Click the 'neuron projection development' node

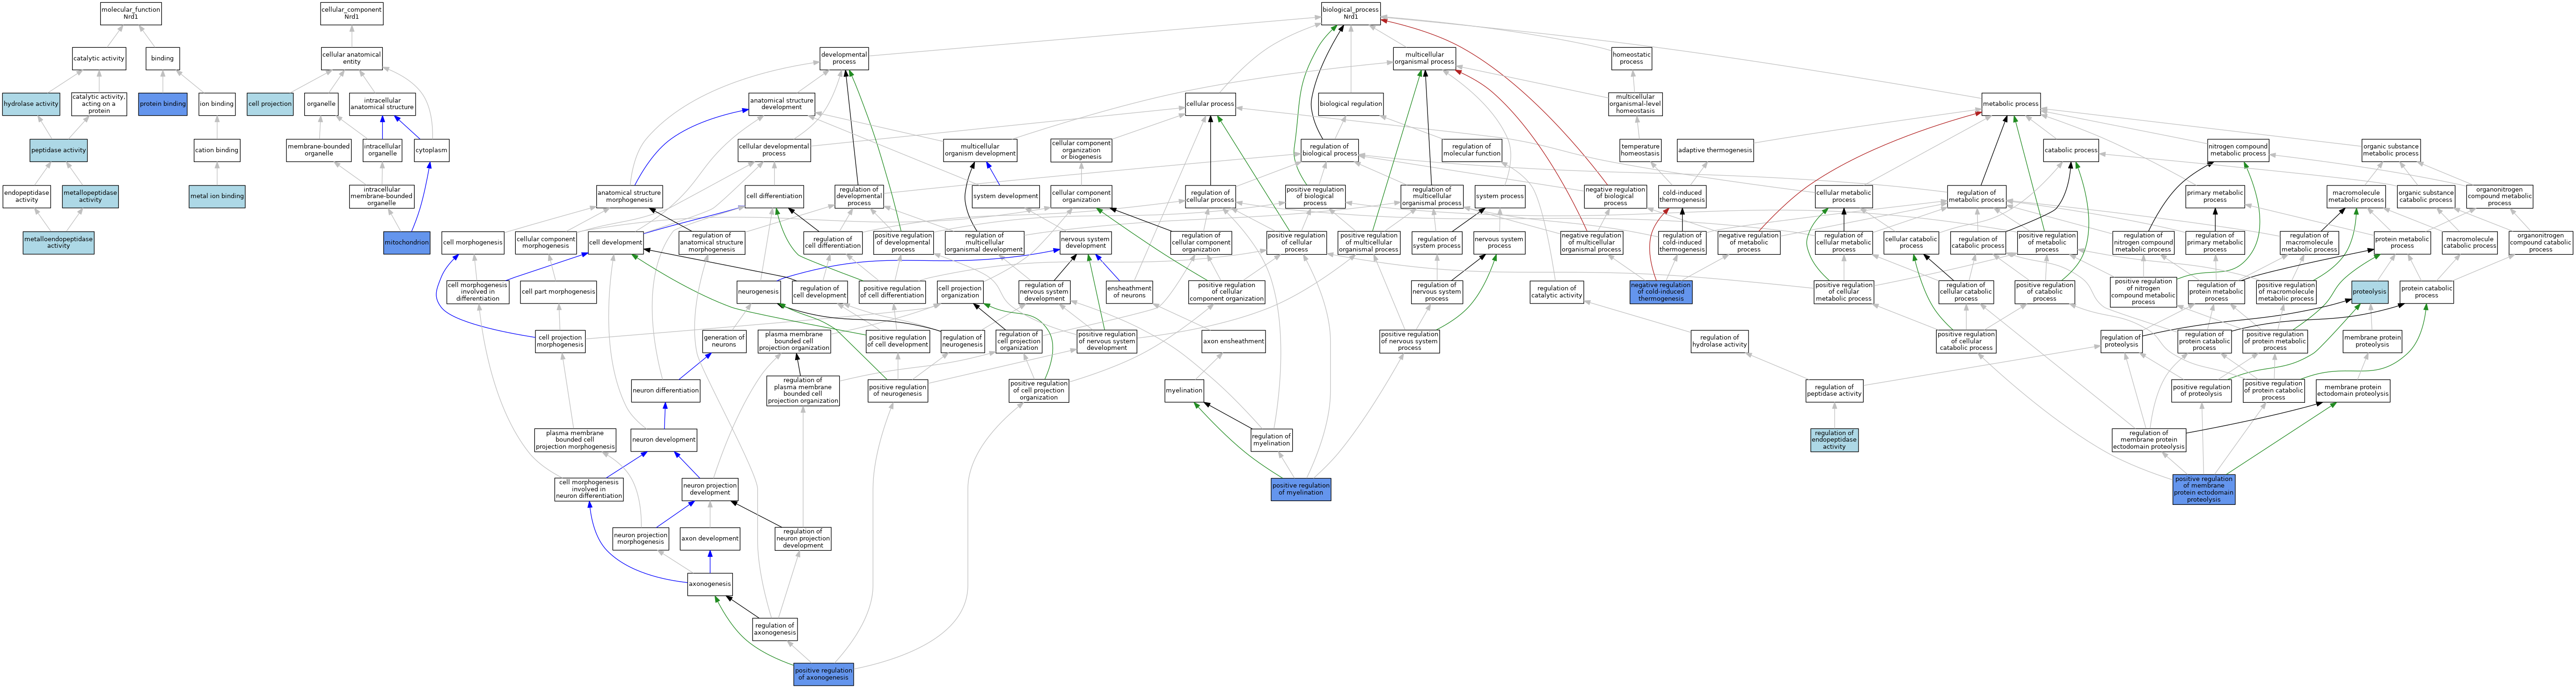(710, 489)
